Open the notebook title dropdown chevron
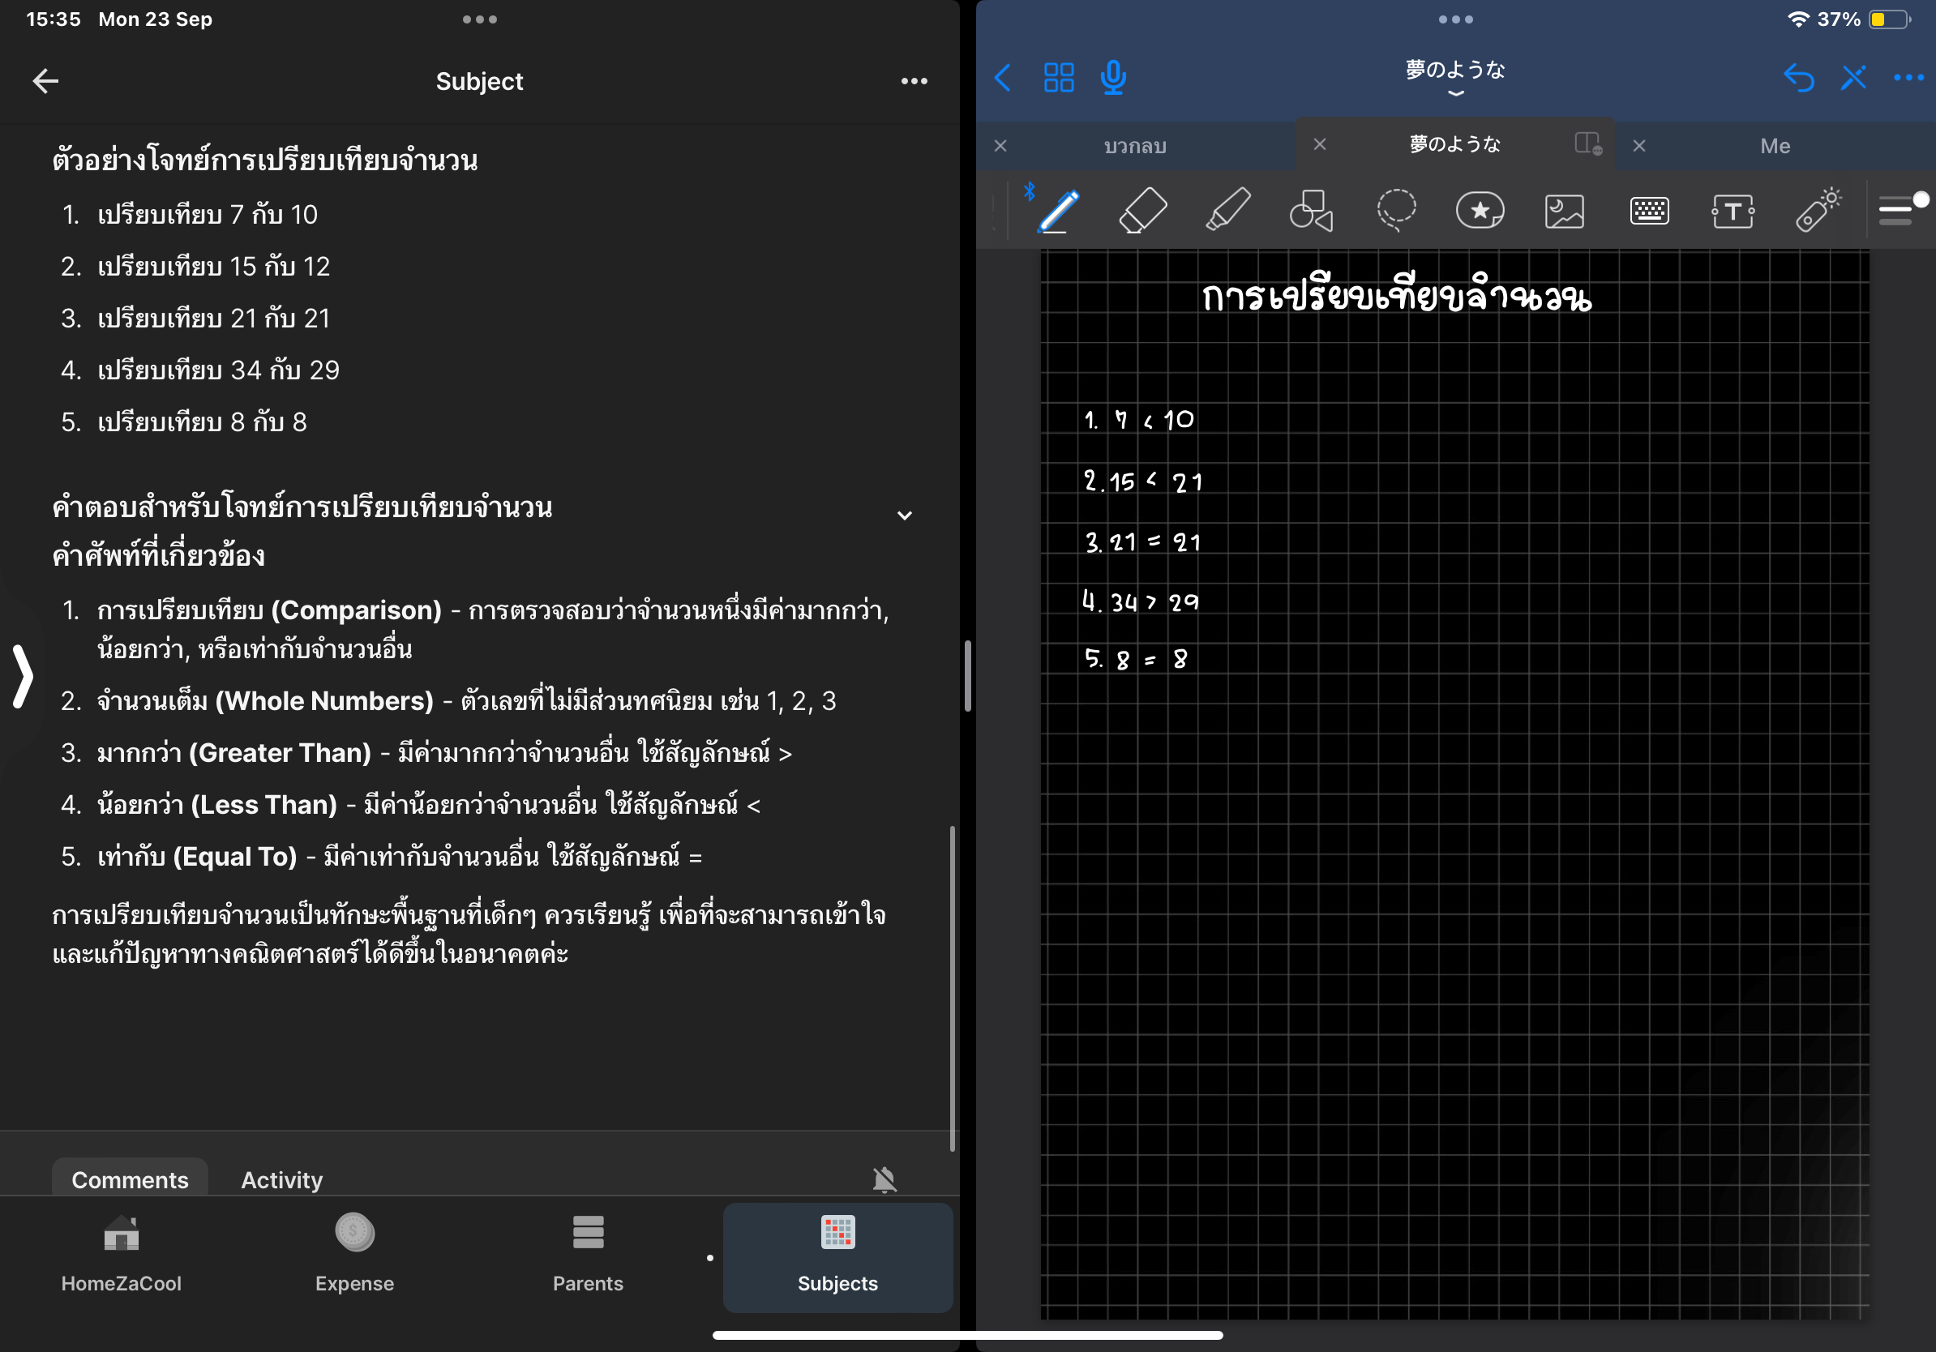This screenshot has width=1936, height=1352. pos(1455,93)
